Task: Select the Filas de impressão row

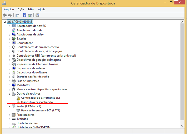Action: (28, 81)
